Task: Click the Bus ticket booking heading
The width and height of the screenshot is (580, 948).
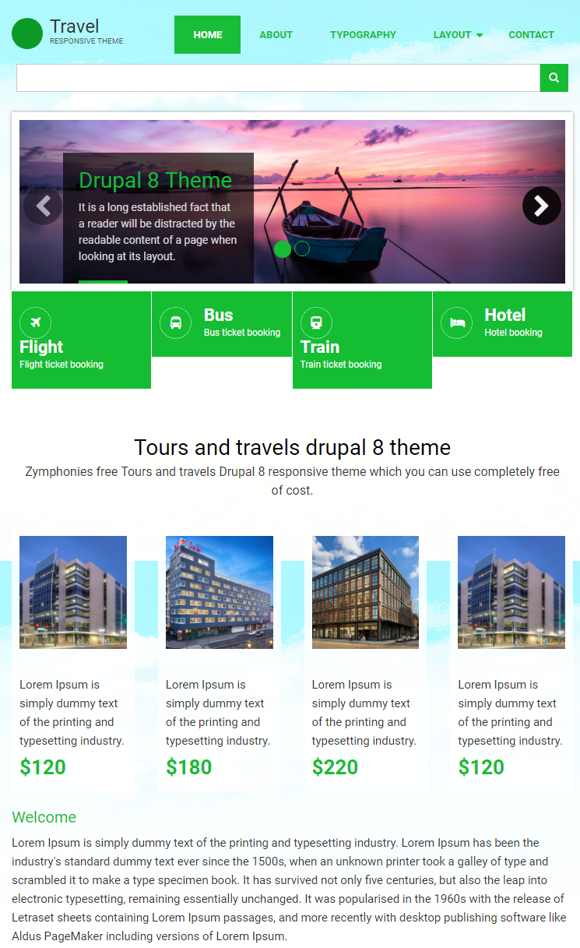Action: (219, 315)
